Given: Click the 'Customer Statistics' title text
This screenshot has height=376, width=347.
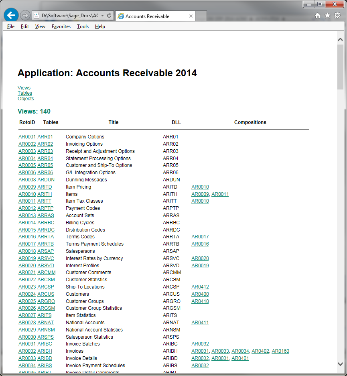Looking at the screenshot, I should [x=87, y=280].
